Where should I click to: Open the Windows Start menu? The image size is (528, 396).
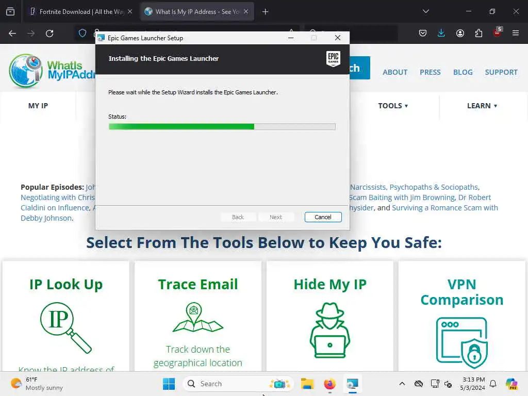169,384
